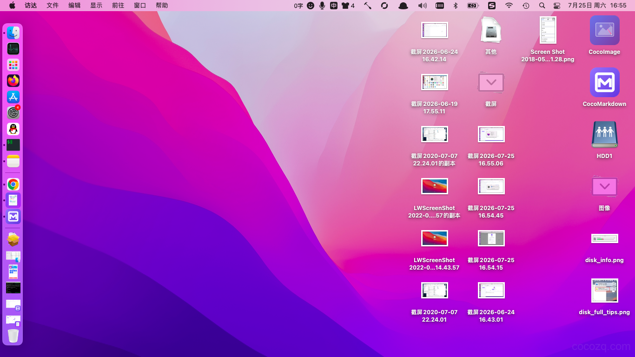Viewport: 635px width, 357px height.
Task: Select disk_info.png file
Action: tap(604, 238)
